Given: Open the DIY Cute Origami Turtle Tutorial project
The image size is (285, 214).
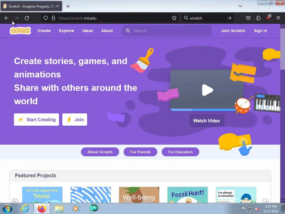Looking at the screenshot, I should [x=42, y=195].
